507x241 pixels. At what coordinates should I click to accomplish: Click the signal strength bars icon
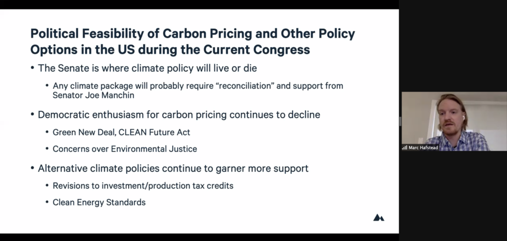click(x=405, y=147)
